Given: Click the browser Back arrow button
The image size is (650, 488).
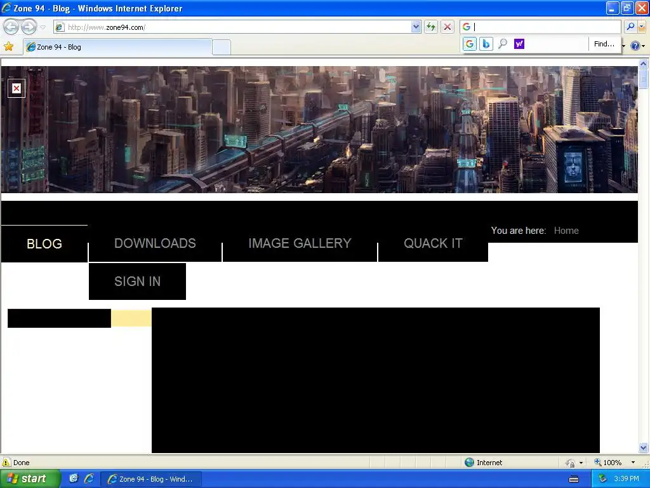Looking at the screenshot, I should coord(11,27).
